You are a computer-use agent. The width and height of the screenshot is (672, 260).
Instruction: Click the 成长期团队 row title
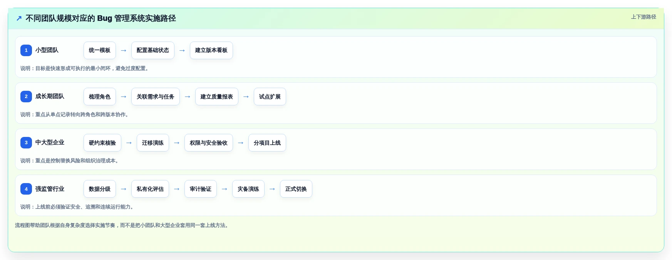[x=50, y=96]
